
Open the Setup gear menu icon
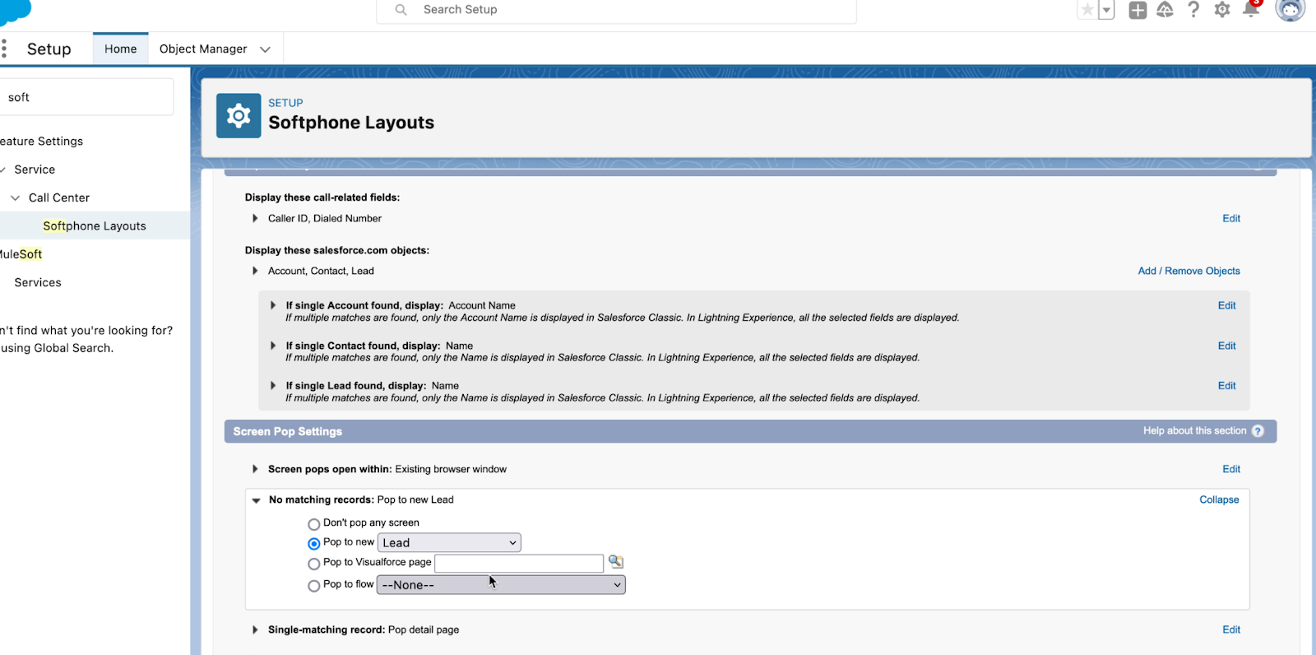[1222, 10]
